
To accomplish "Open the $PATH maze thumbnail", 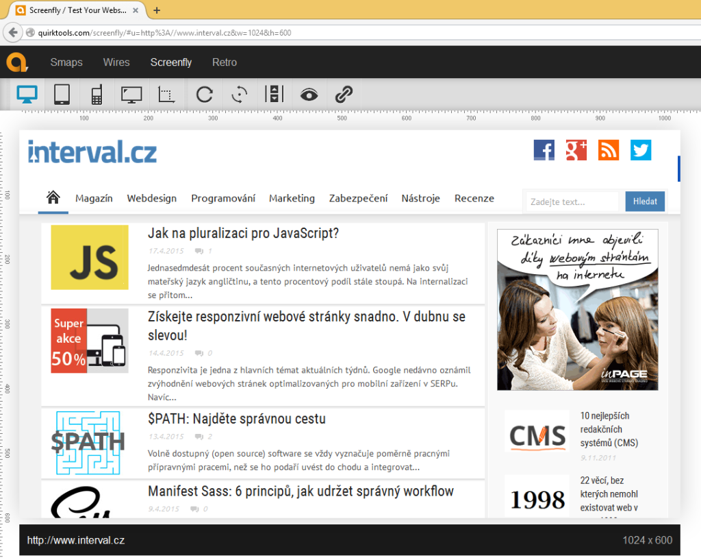I will (x=88, y=443).
